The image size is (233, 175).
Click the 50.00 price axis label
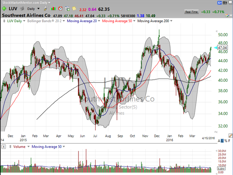[x=223, y=35]
